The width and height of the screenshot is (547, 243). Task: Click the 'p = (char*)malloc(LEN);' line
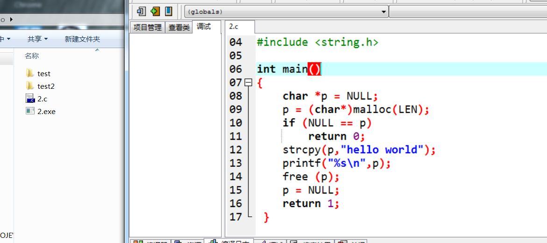click(355, 110)
